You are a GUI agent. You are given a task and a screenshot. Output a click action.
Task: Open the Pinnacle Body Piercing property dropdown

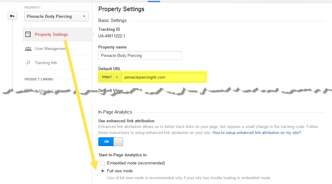point(56,17)
